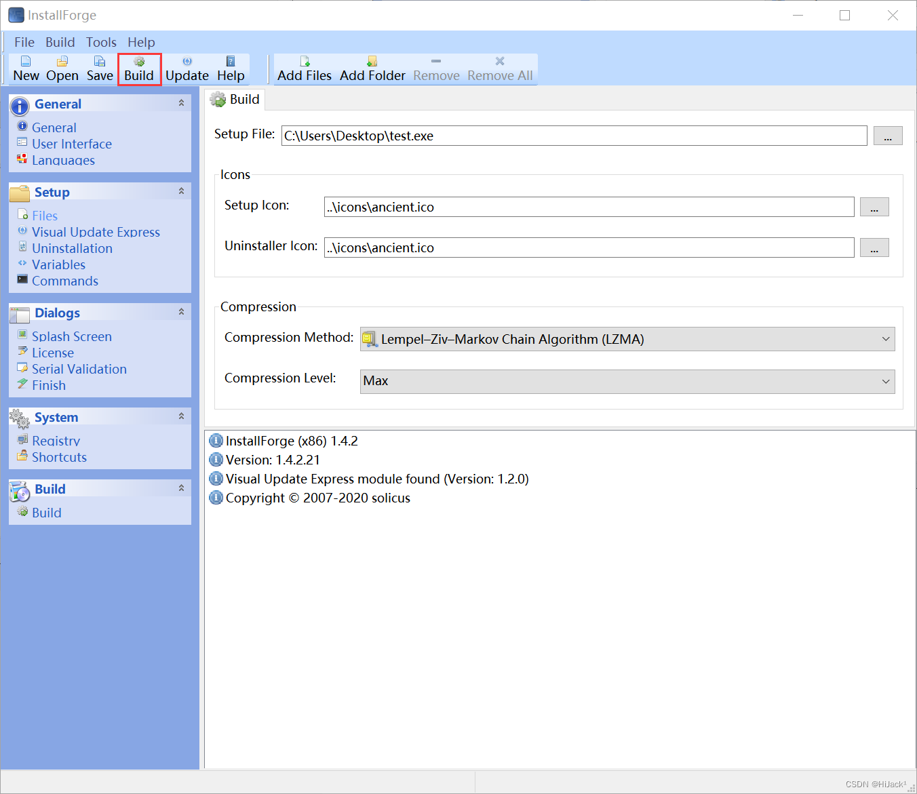The image size is (917, 794).
Task: Click the Add Files icon
Action: click(304, 68)
